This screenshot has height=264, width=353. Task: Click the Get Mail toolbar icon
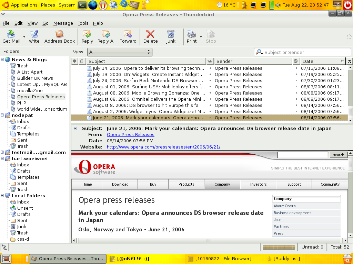coord(11,36)
